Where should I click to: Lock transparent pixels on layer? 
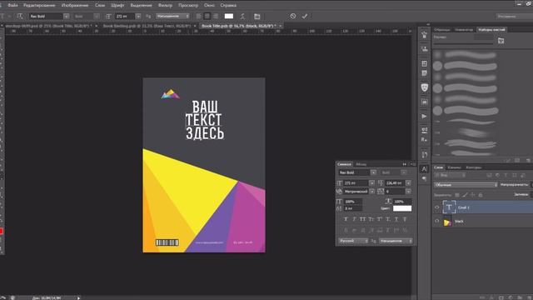click(x=457, y=195)
